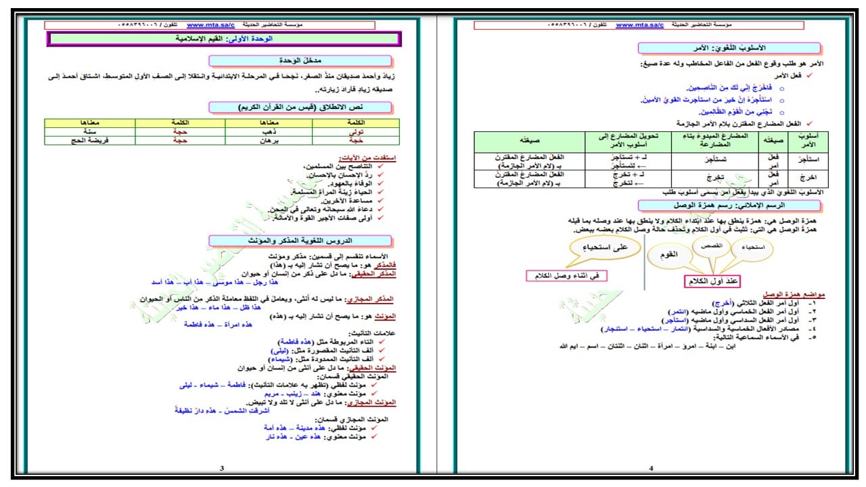
Task: Click the table cell 'فريضة الحج'
Action: tap(89, 141)
